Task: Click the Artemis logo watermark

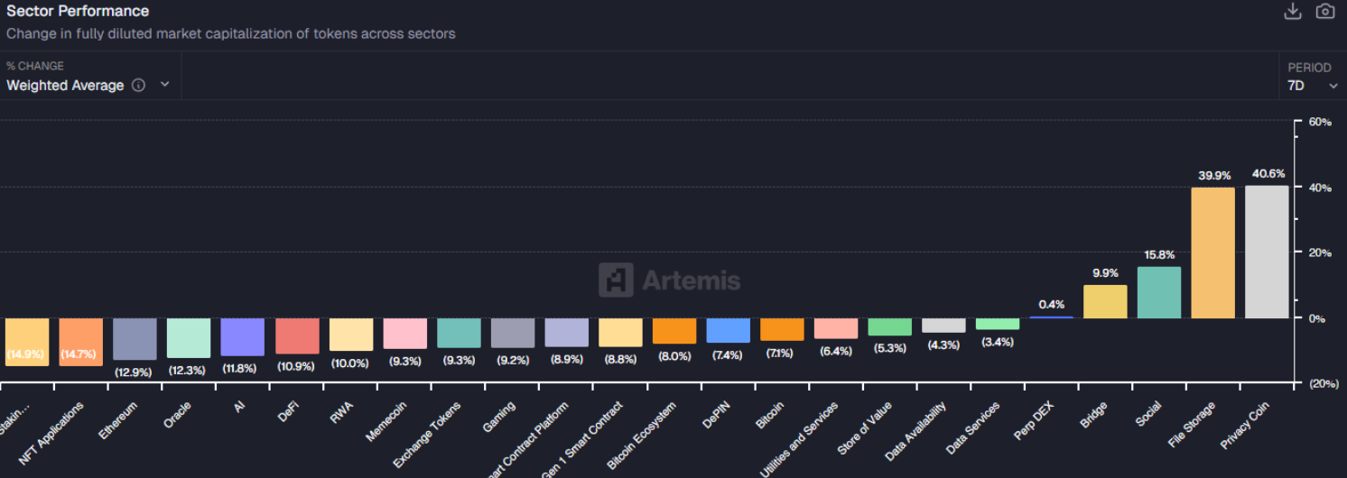Action: 669,280
